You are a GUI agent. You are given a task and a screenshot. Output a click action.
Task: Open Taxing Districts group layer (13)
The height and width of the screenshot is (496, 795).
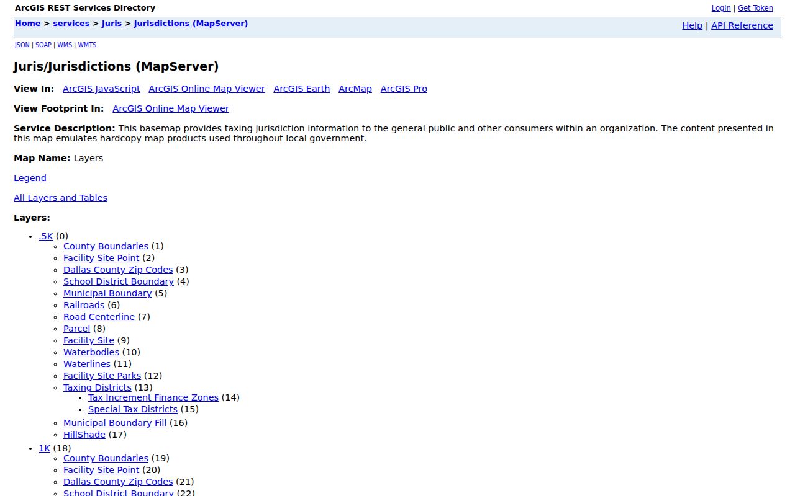pos(98,387)
